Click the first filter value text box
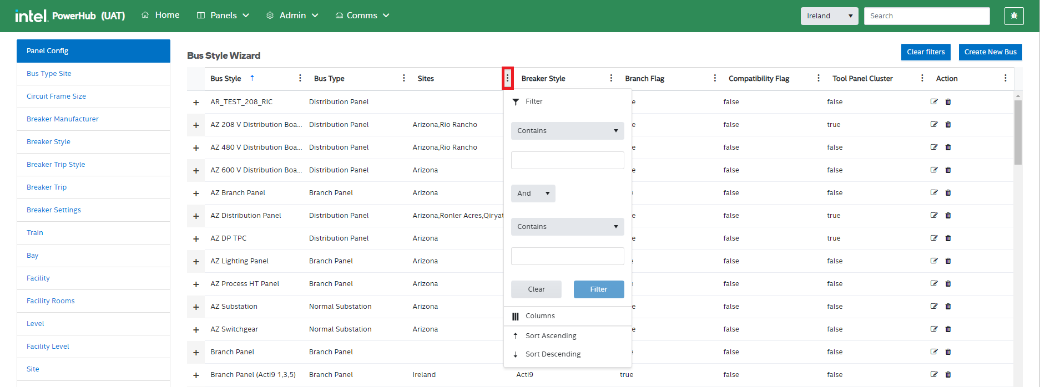This screenshot has width=1040, height=387. point(567,160)
